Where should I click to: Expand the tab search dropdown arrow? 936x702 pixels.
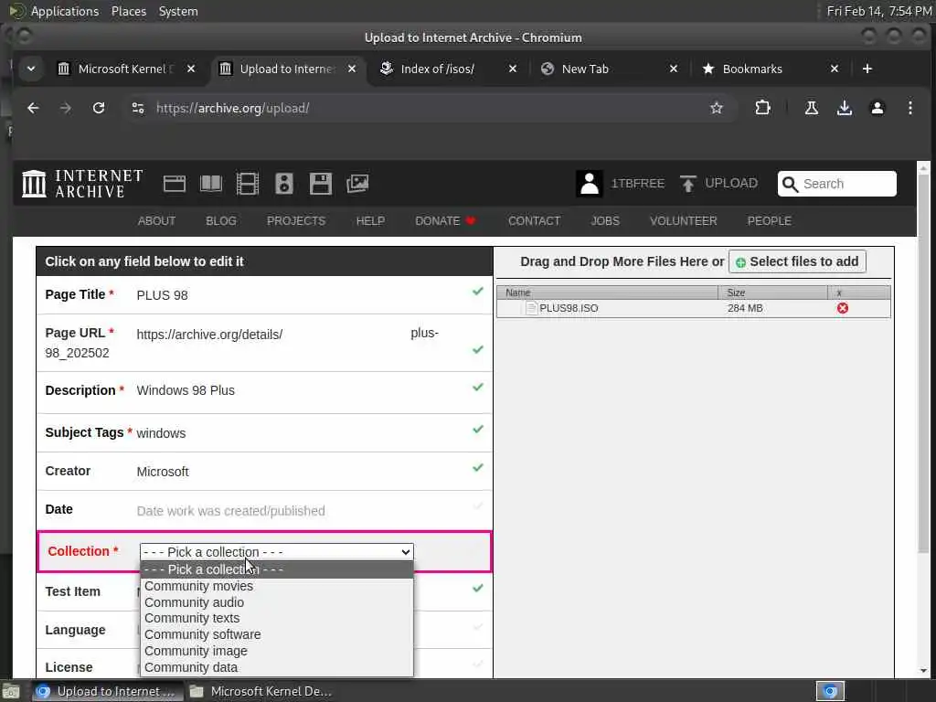click(31, 69)
